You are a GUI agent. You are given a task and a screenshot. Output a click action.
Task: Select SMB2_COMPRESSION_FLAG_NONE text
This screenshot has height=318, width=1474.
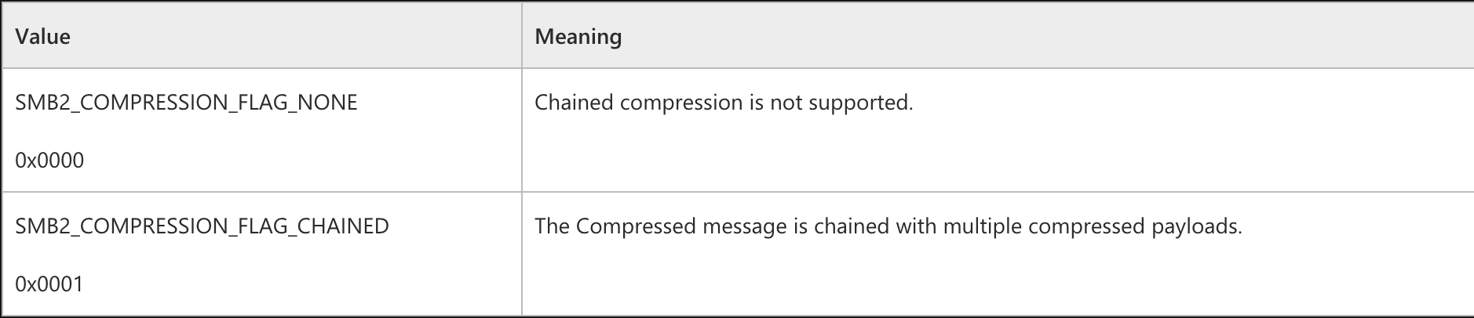pos(186,103)
